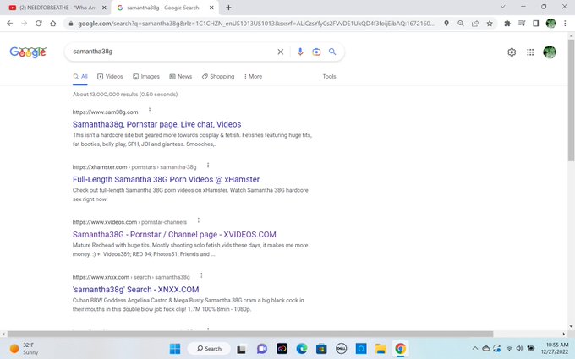Image resolution: width=575 pixels, height=359 pixels.
Task: Open OneDrive cloud tray icon
Action: click(486, 348)
